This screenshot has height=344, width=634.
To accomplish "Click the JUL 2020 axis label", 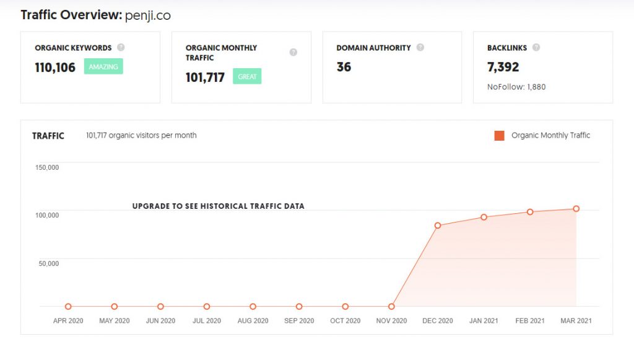I will point(207,320).
